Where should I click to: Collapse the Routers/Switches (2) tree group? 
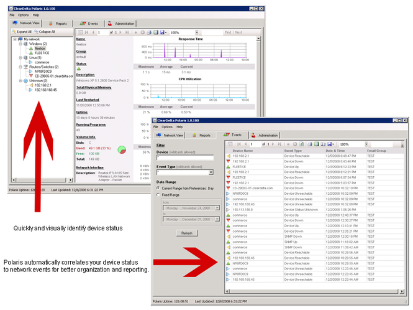[x=20, y=67]
